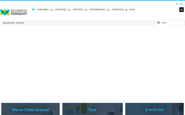This screenshot has height=115, width=185.
Task: Expand the Verstehen dropdown arrow
Action: coord(69,10)
